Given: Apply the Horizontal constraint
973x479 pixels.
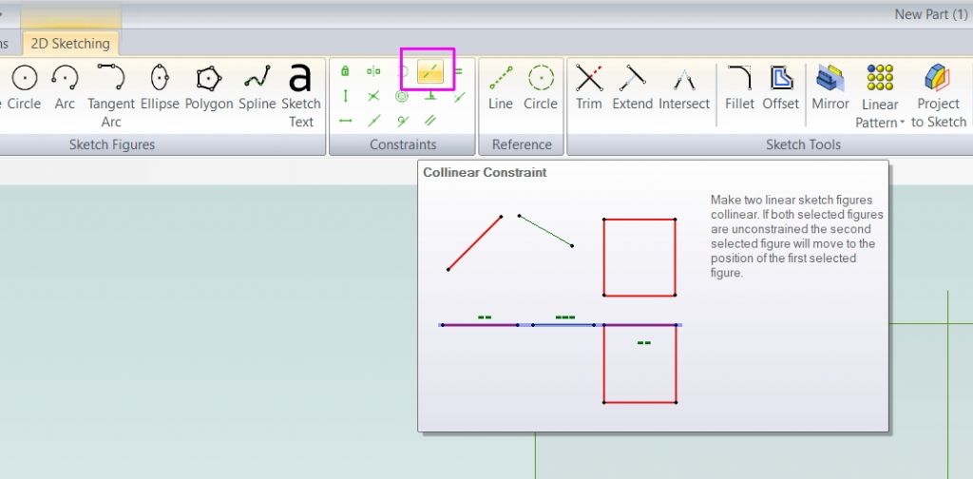Looking at the screenshot, I should coord(345,121).
